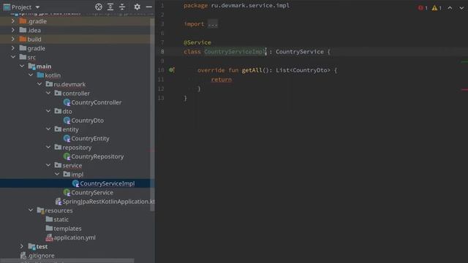
Task: Collapse the repository package
Action: tap(48, 147)
